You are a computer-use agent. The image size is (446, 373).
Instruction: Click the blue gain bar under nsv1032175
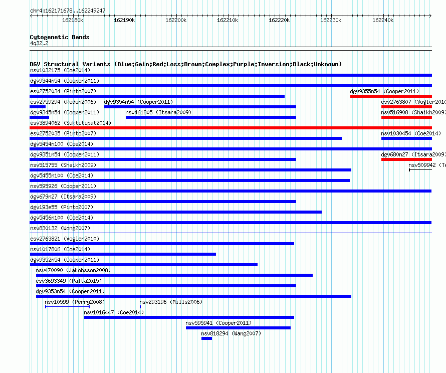(231, 75)
